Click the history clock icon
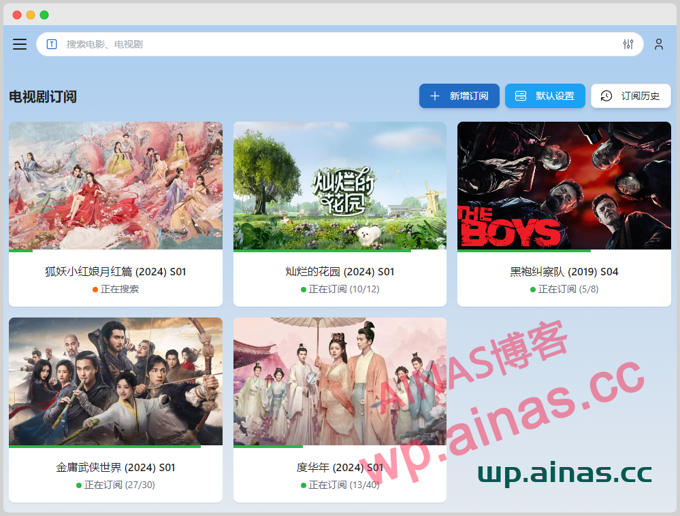 click(x=606, y=96)
